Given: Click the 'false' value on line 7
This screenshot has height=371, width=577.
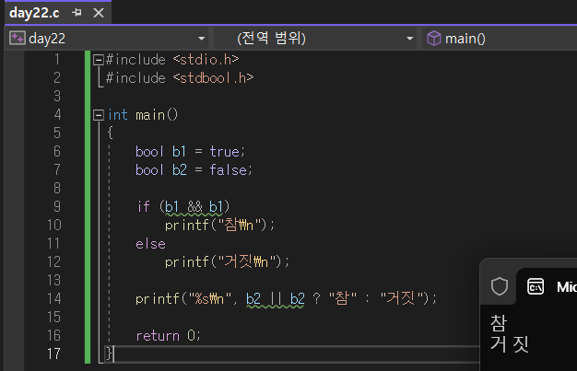Looking at the screenshot, I should pyautogui.click(x=229, y=170).
